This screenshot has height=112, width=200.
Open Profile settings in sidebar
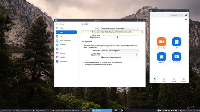[x=66, y=49]
